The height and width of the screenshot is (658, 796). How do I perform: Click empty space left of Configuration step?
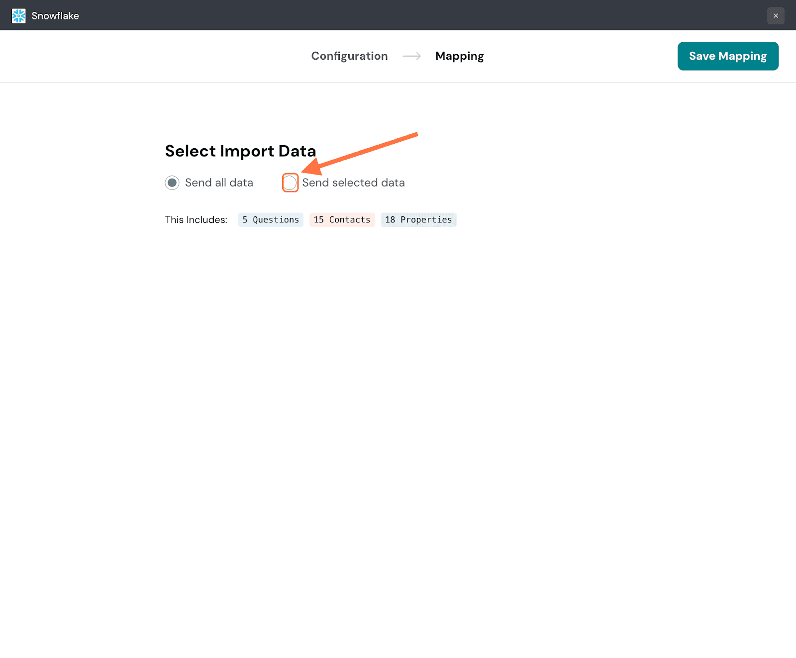coord(149,56)
